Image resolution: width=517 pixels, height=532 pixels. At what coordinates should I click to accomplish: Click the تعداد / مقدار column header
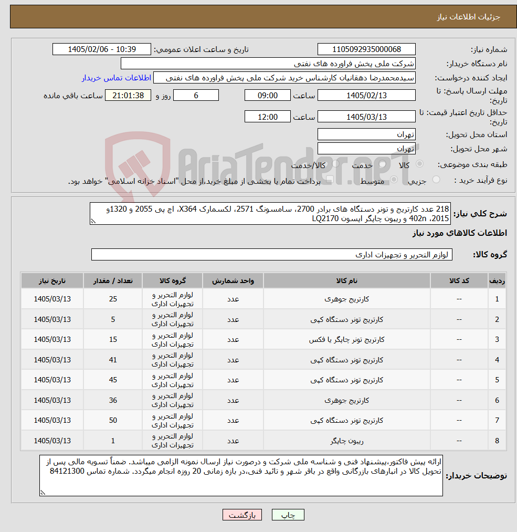click(113, 280)
